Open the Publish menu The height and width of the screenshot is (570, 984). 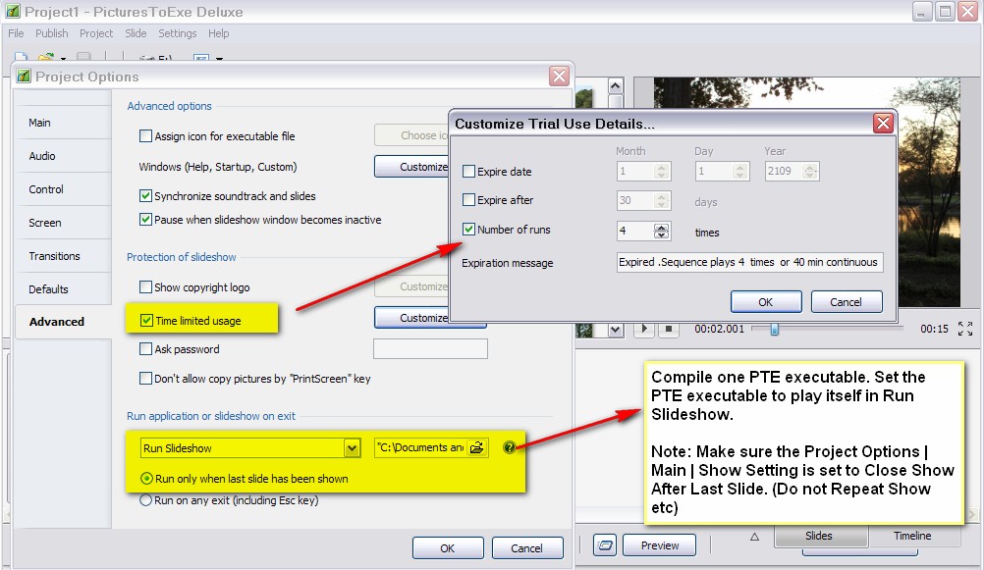[x=51, y=33]
